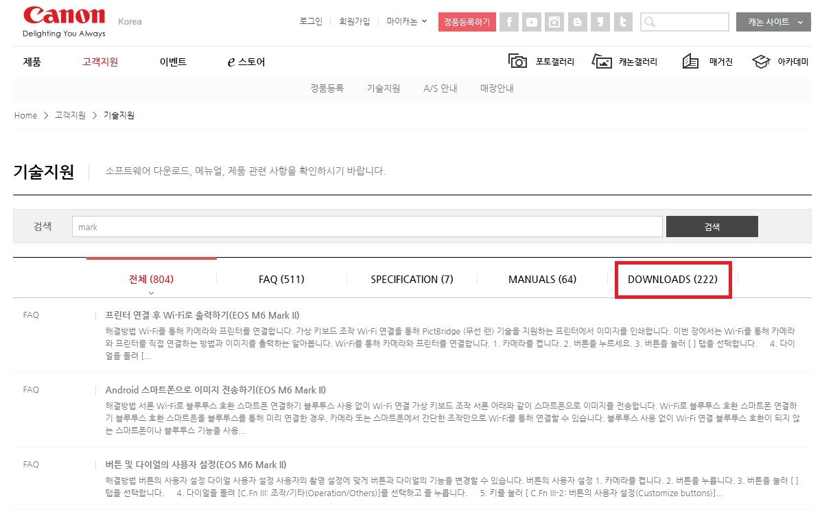Viewport: 822px width, 514px height.
Task: Switch to the MANUALS (64) tab
Action: 542,279
